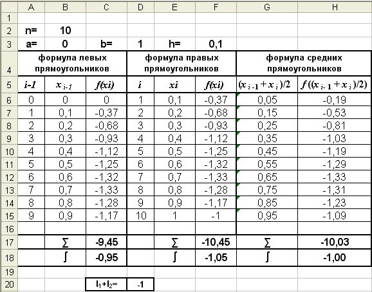372x292 pixels.
Task: Select row 1 header
Action: [9, 18]
